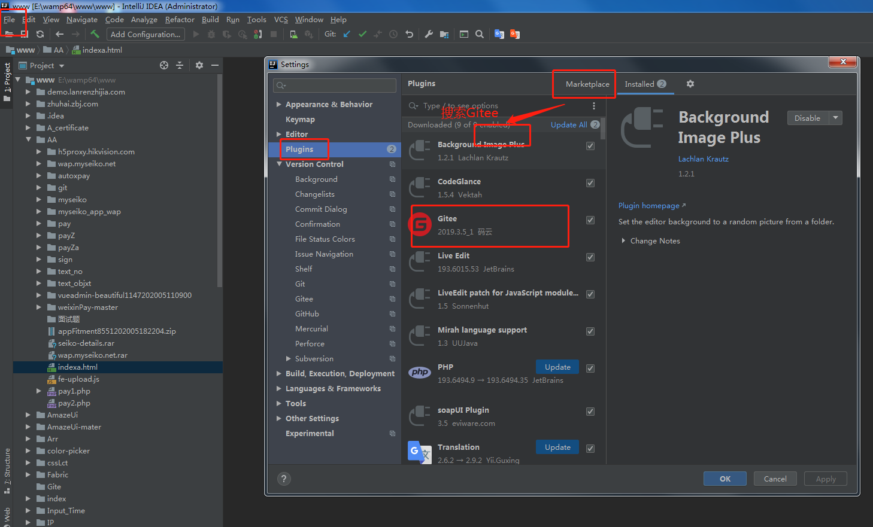
Task: Disable the Live Edit plugin checkbox
Action: (590, 257)
